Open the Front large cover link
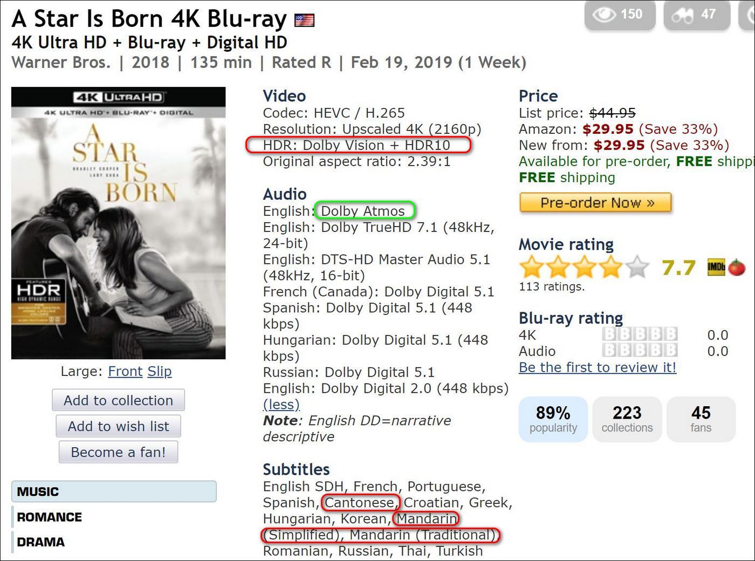Viewport: 755px width, 561px height. [125, 371]
